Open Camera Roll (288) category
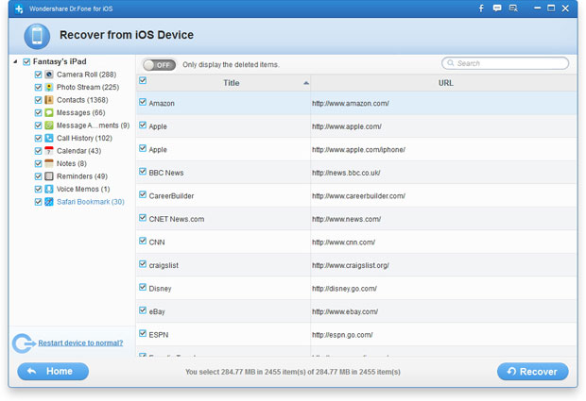Screen dimensions: 586x401 [86, 75]
